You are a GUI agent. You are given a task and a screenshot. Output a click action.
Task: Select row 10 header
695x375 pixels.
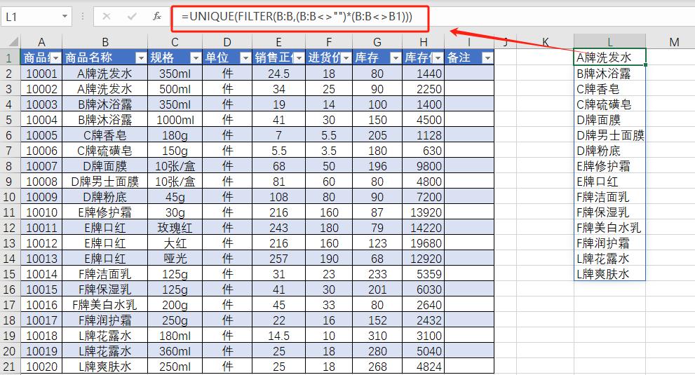coord(9,197)
